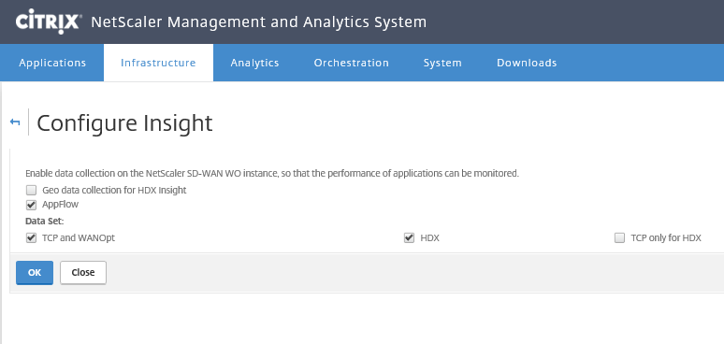The width and height of the screenshot is (724, 344).
Task: Open the System tab
Action: [x=442, y=63]
